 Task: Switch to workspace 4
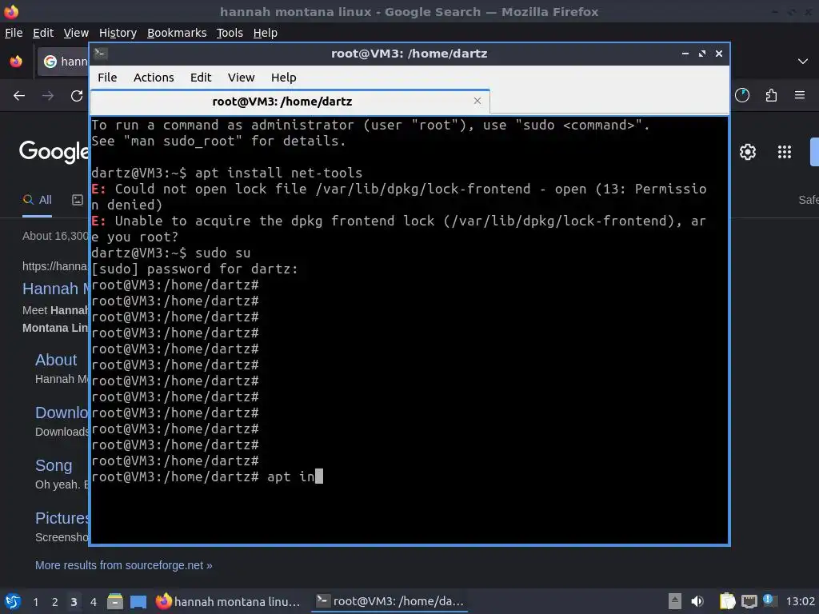pos(94,602)
